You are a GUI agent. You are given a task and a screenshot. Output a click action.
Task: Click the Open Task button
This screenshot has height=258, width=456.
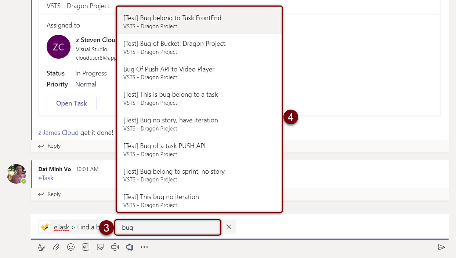coord(72,103)
